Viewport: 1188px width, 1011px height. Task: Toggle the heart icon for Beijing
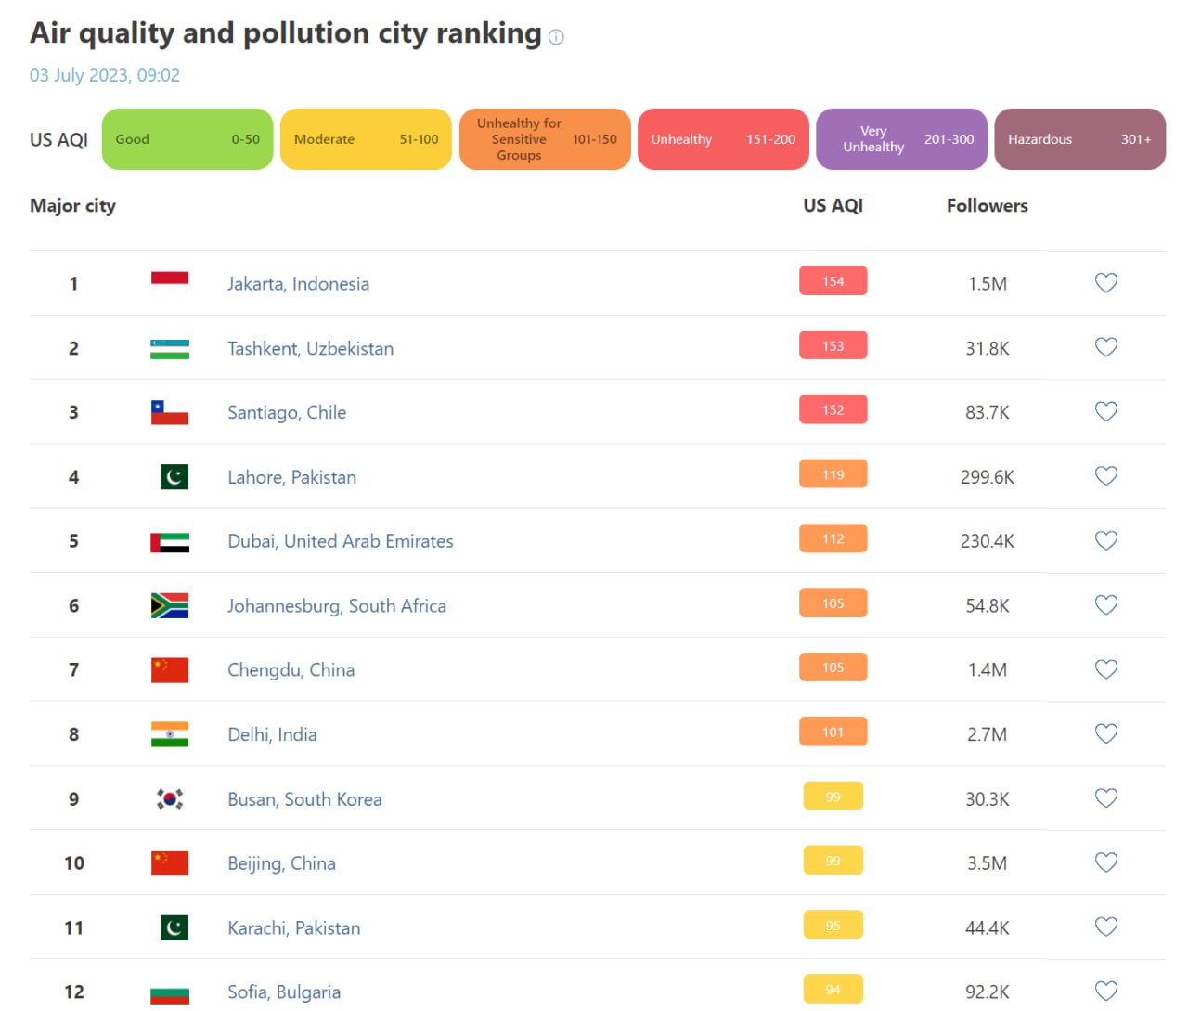(1105, 862)
